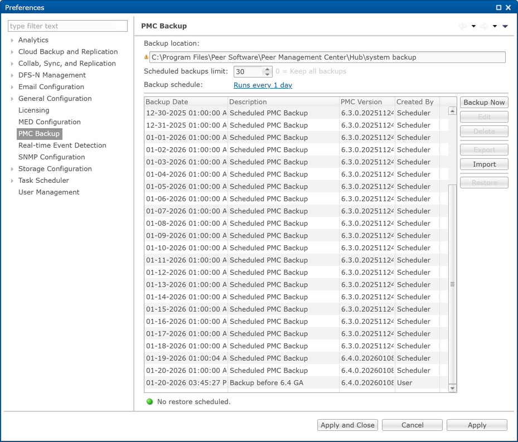
Task: Maximize the Preferences window
Action: coord(499,7)
